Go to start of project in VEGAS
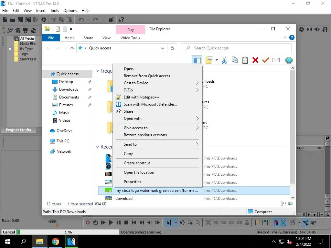The height and width of the screenshot is (248, 331). (134, 222)
